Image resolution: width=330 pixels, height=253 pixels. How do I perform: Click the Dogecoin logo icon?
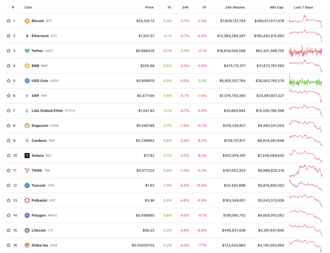tap(27, 125)
